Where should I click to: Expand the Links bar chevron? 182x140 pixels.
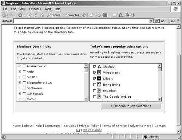(178, 20)
